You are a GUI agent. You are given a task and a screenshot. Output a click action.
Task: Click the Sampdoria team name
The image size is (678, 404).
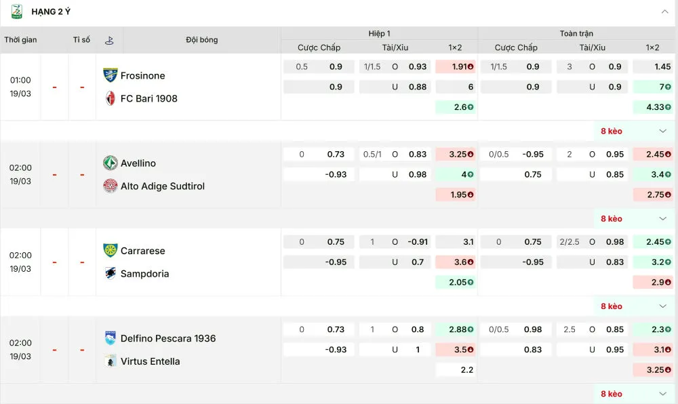point(144,274)
